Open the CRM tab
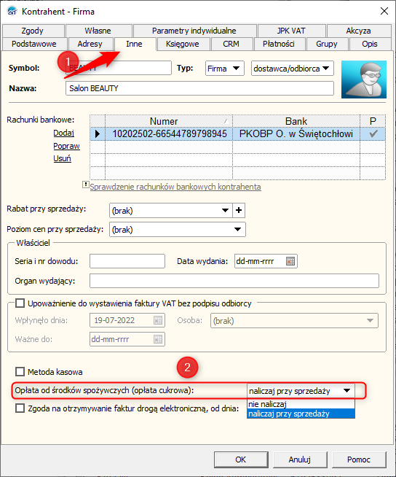This screenshot has height=477, width=396. [231, 44]
